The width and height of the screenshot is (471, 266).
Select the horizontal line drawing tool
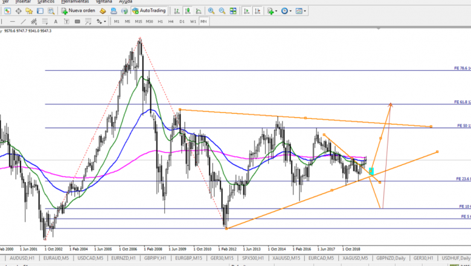tap(12, 22)
